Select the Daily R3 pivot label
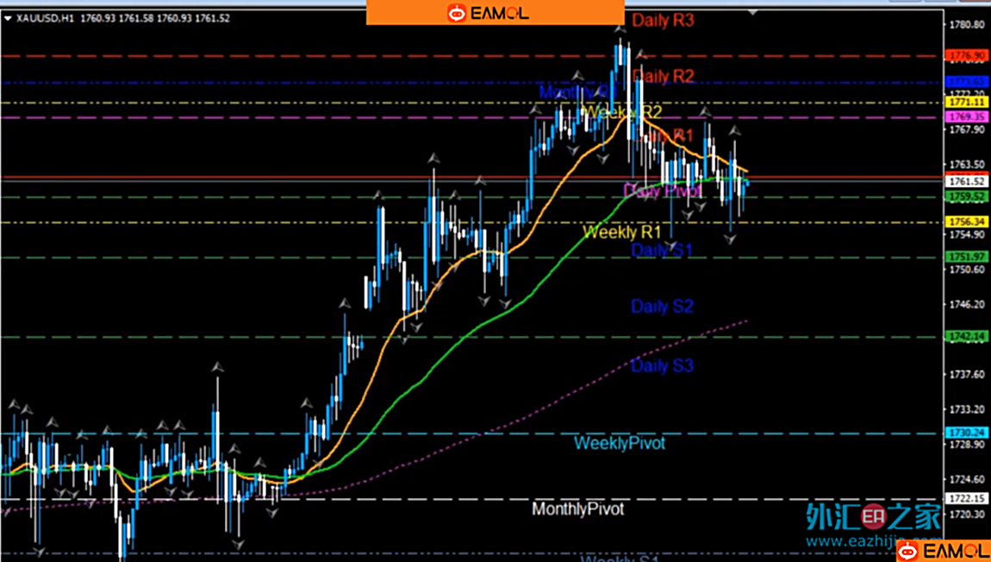 point(663,21)
